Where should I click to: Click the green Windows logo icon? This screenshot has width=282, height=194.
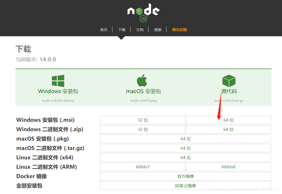pyautogui.click(x=58, y=81)
